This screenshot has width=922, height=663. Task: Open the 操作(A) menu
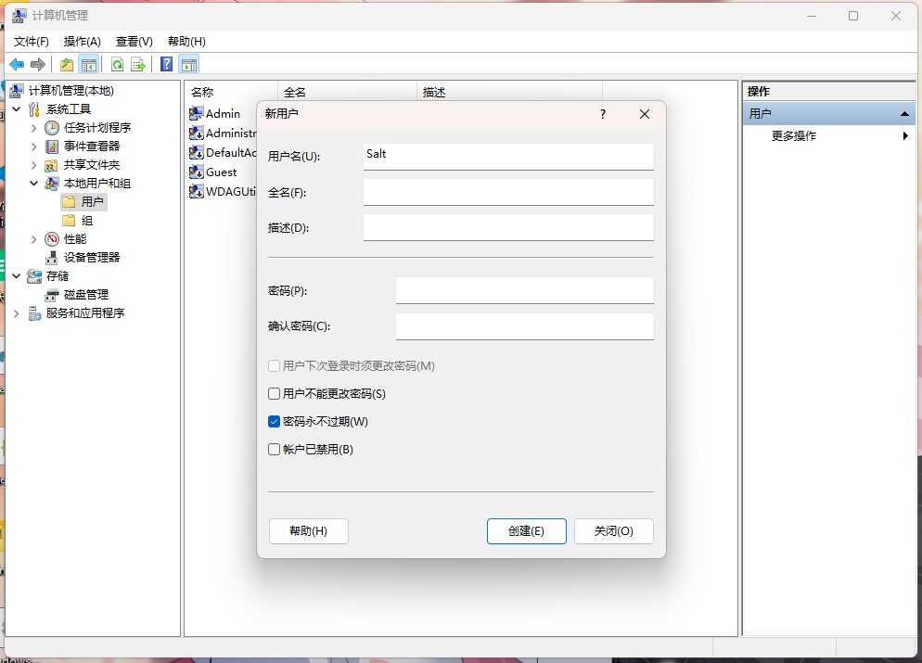82,42
